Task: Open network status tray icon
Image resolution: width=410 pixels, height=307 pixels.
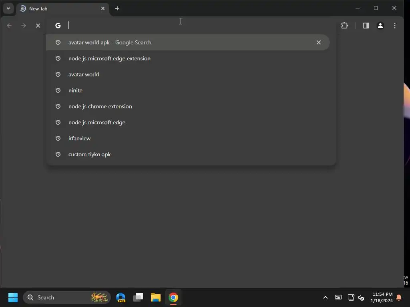Action: pyautogui.click(x=351, y=297)
